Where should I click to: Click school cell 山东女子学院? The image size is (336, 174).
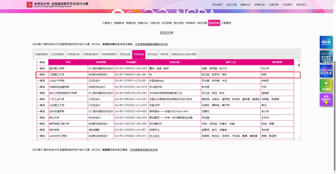click(68, 81)
